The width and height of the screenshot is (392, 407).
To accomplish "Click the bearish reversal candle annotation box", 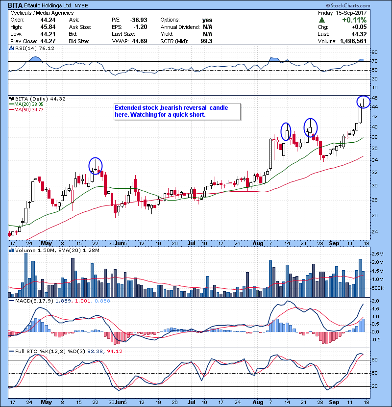I will pyautogui.click(x=177, y=111).
